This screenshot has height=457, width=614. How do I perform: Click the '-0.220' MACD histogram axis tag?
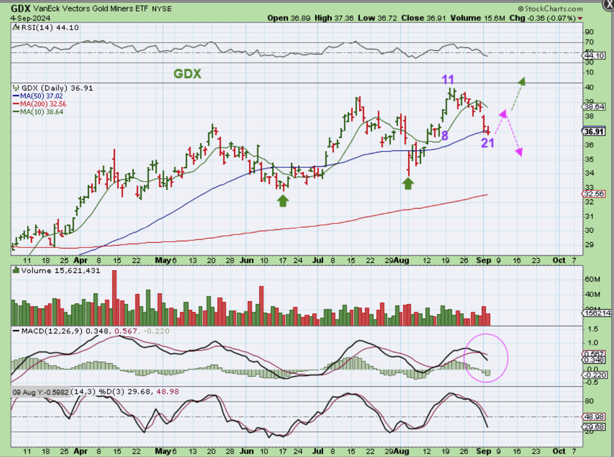pyautogui.click(x=595, y=375)
